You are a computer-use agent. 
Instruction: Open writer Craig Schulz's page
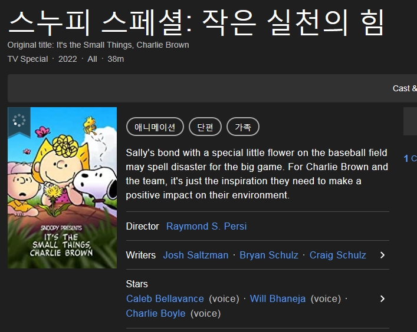click(x=338, y=255)
